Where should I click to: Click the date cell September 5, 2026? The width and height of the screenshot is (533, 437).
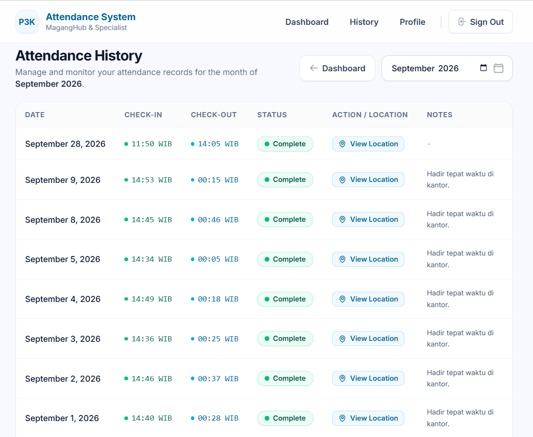pyautogui.click(x=63, y=259)
